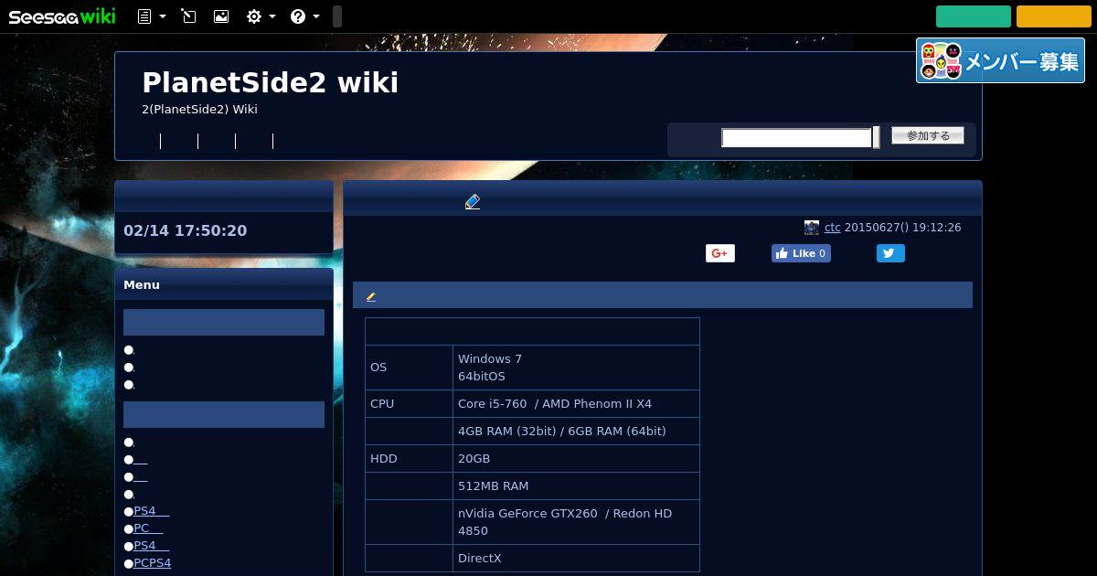The width and height of the screenshot is (1097, 576).
Task: Click the 20150627 edit date text
Action: [902, 228]
